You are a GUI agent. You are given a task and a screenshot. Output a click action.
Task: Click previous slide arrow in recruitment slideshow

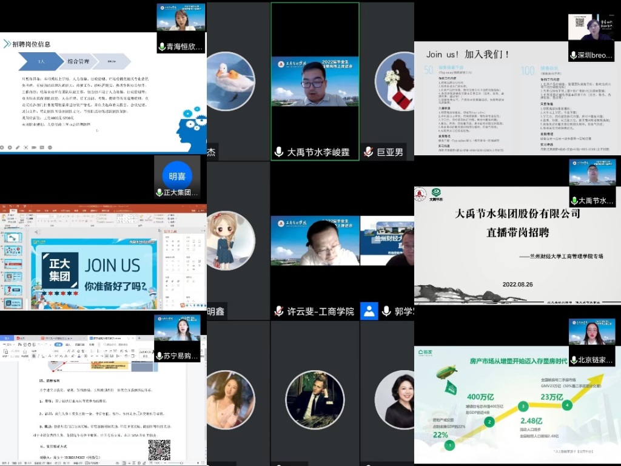click(x=2, y=147)
